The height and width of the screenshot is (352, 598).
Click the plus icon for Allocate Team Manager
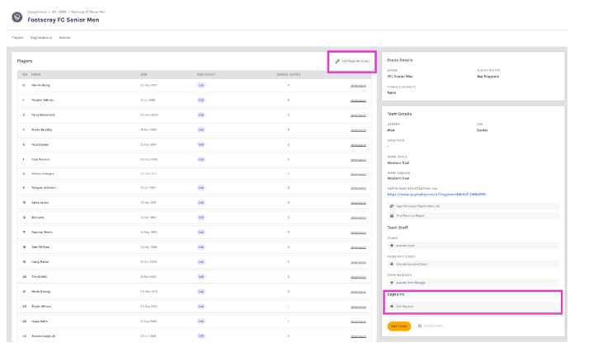click(392, 283)
